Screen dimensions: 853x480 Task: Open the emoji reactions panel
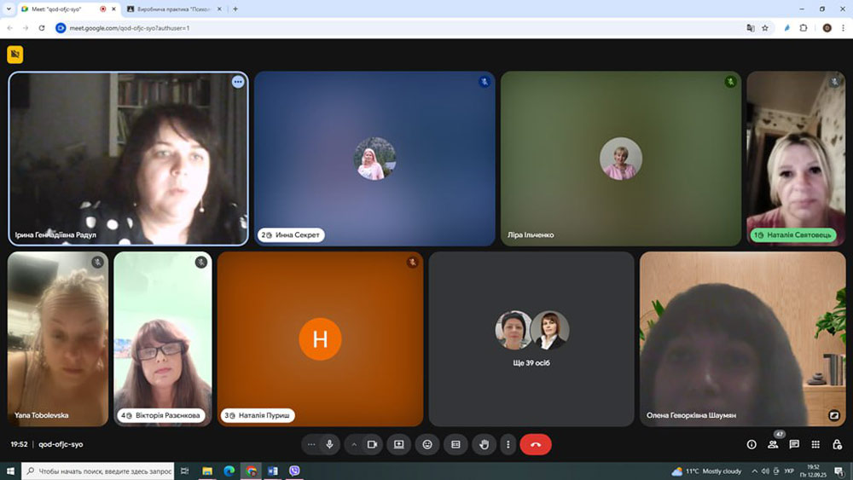427,444
